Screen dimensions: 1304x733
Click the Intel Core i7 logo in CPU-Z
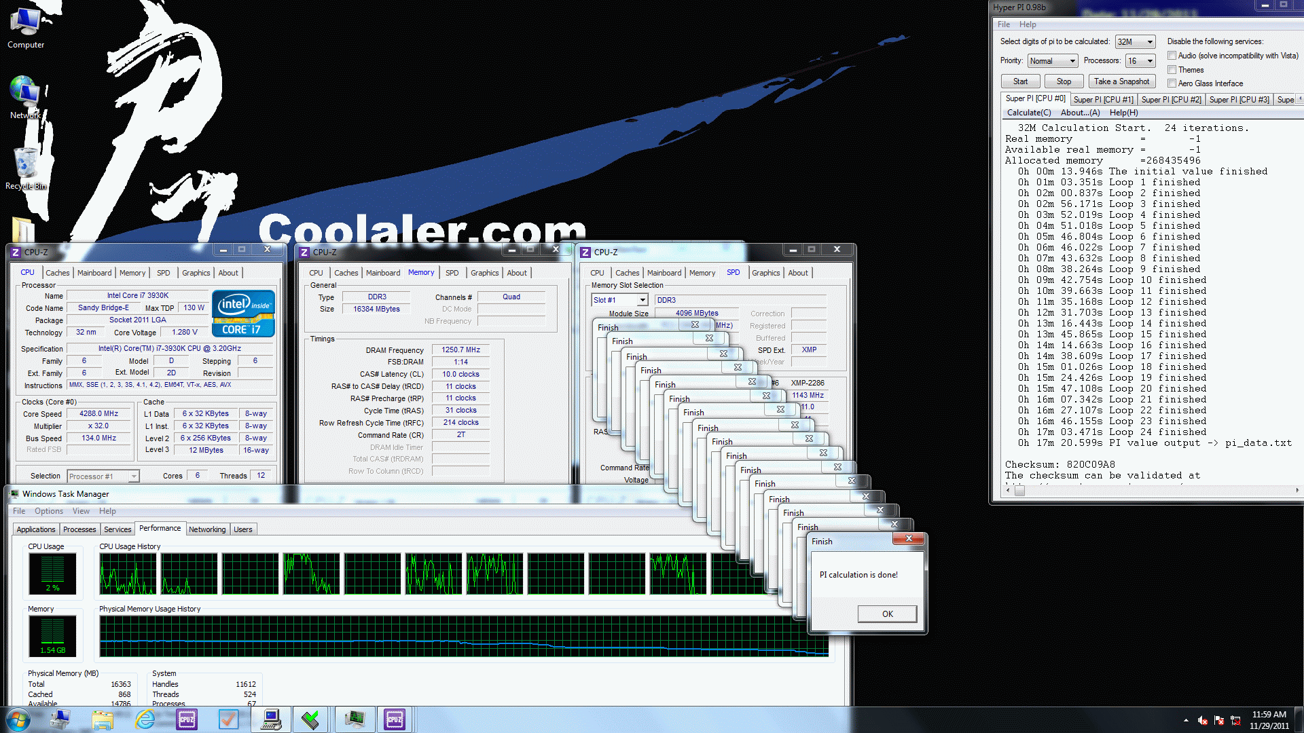[x=243, y=313]
